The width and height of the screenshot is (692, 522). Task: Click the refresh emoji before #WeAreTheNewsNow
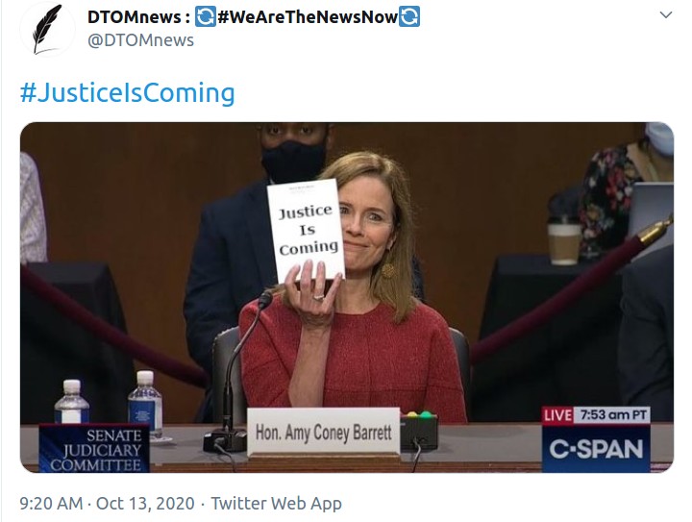(206, 17)
